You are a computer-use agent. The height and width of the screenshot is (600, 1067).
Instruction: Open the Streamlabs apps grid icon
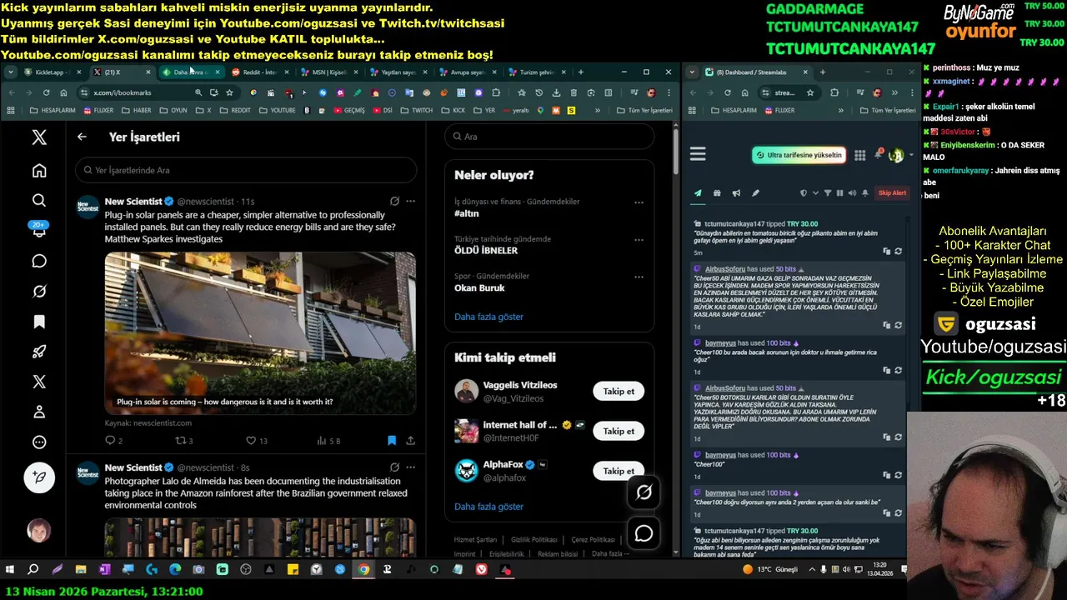tap(860, 155)
